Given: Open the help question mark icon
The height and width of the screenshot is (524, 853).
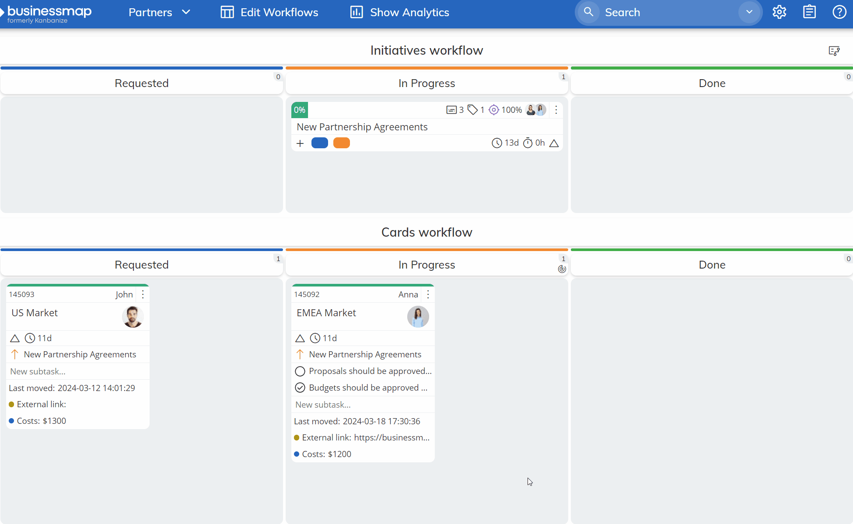Looking at the screenshot, I should (x=839, y=12).
